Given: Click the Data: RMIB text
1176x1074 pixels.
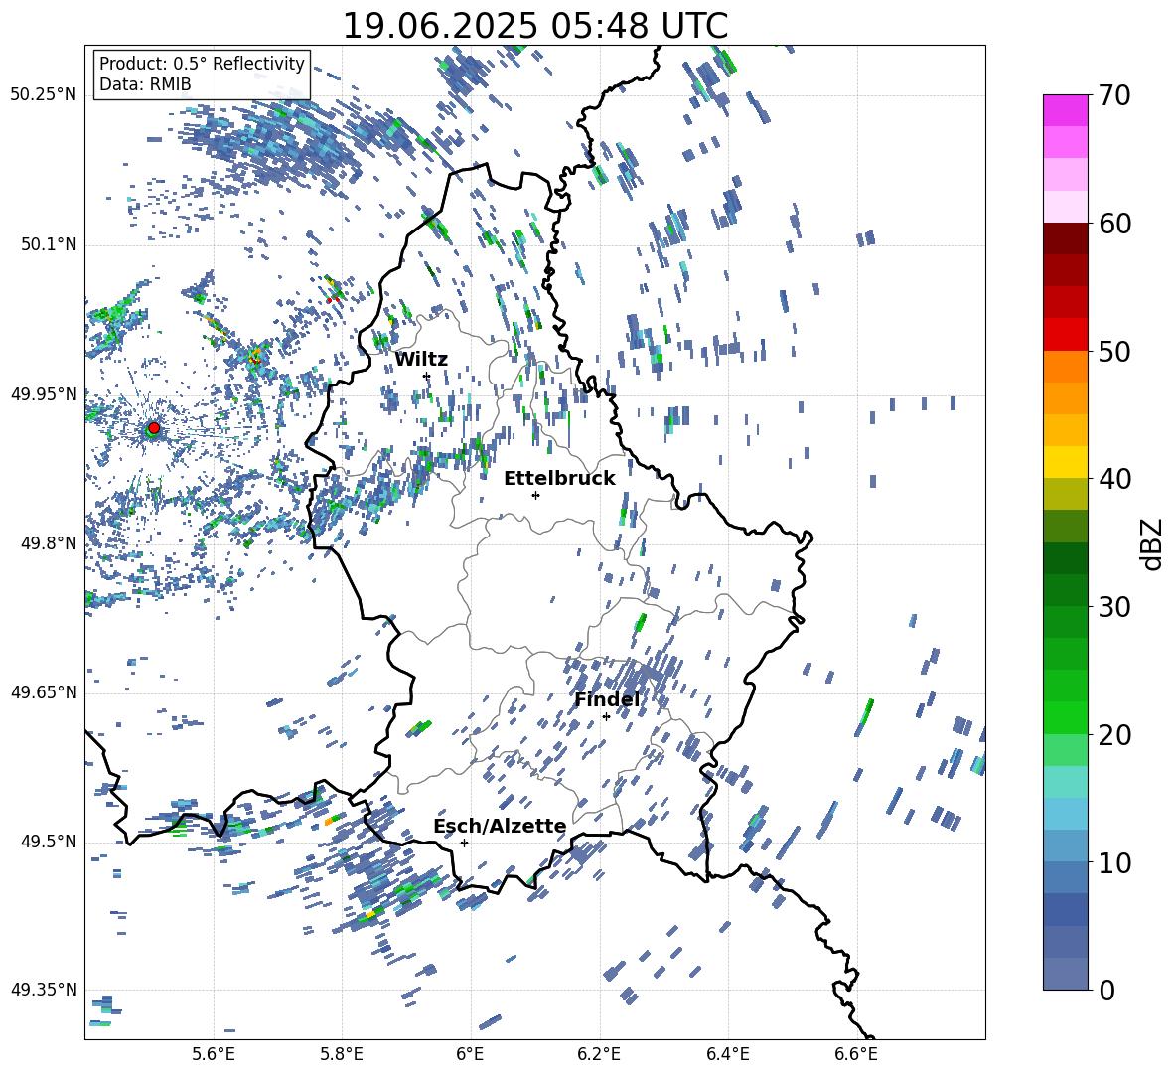Looking at the screenshot, I should coord(145,84).
